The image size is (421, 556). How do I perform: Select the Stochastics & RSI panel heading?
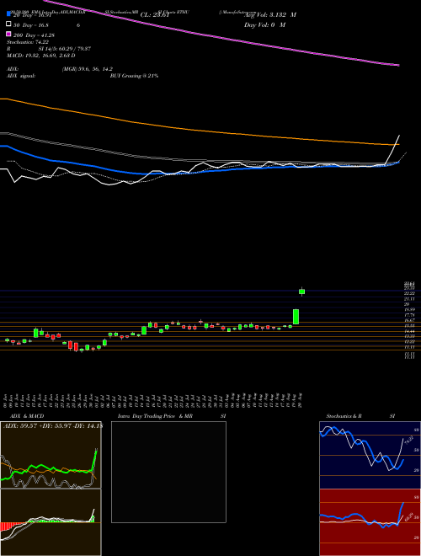(x=360, y=416)
